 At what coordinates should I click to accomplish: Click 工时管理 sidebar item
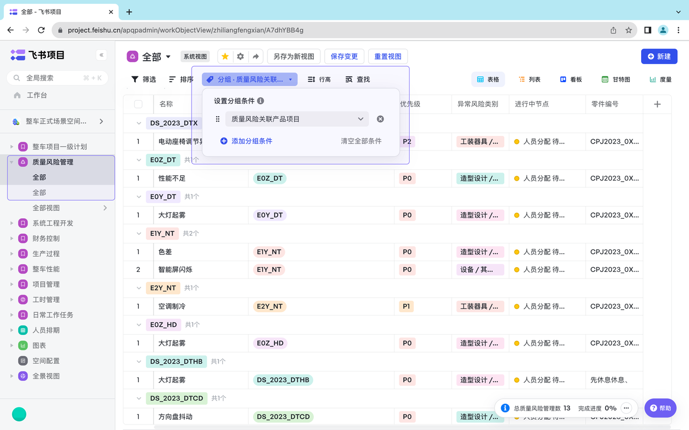point(46,300)
